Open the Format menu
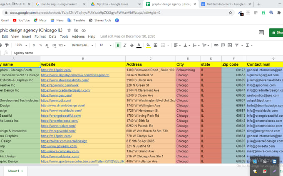Image resolution: width=283 pixels, height=176 pixels. (x=40, y=36)
